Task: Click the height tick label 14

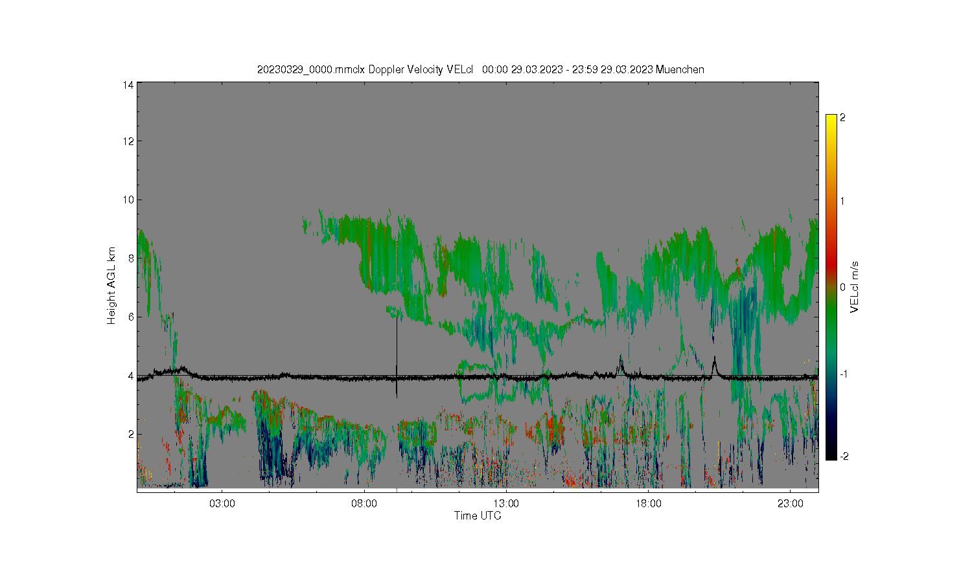Action: (128, 85)
